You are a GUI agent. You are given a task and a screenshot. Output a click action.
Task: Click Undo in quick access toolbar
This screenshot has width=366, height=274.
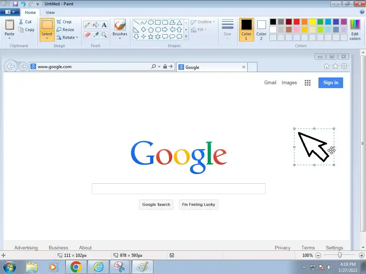[23, 4]
